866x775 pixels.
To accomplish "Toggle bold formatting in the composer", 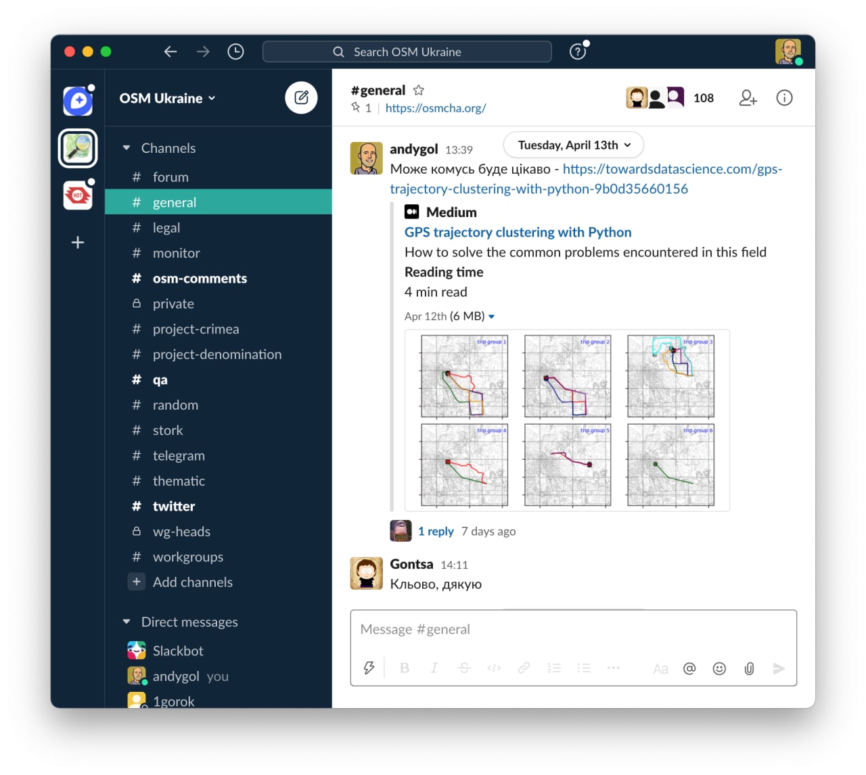I will 405,668.
